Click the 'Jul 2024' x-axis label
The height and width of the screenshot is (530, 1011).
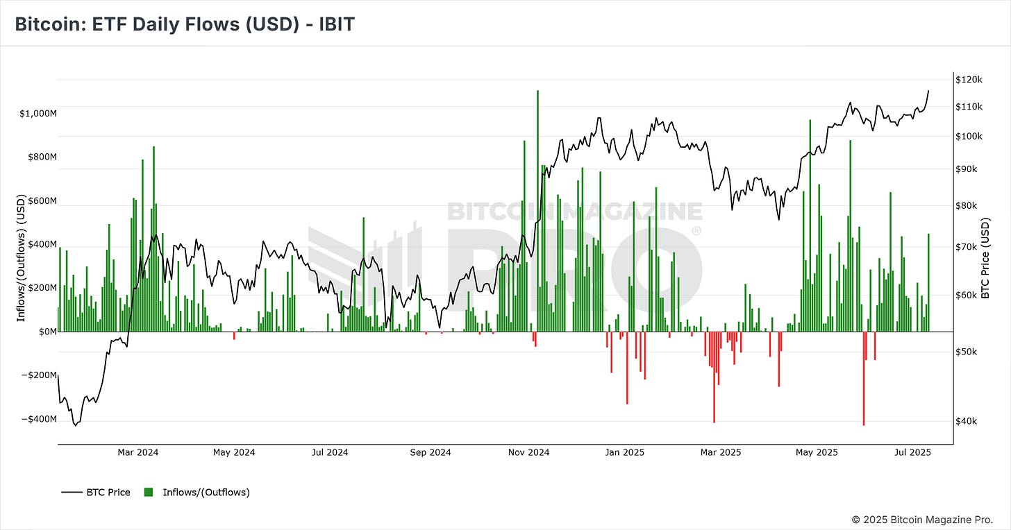pos(330,452)
